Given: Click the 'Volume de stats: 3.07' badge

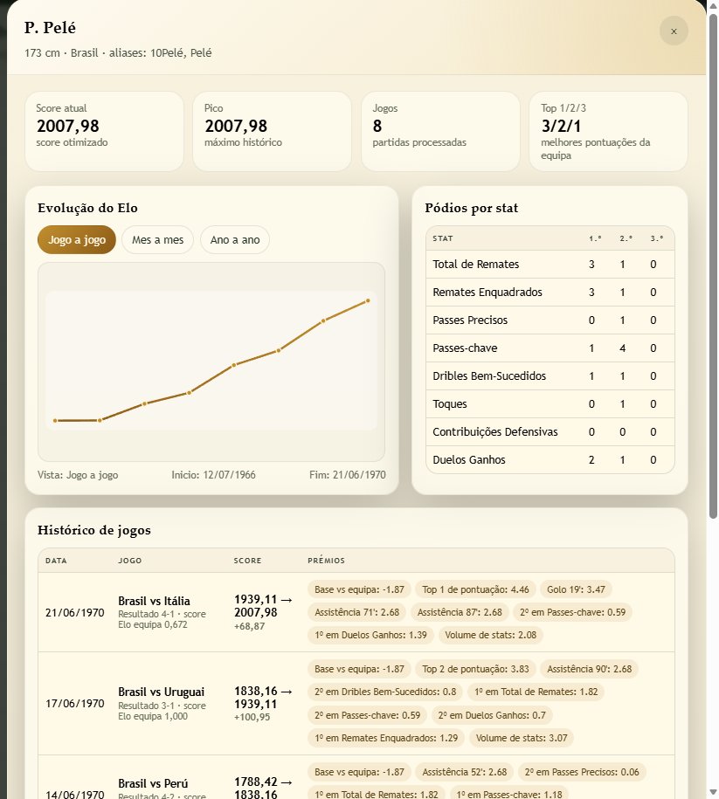Looking at the screenshot, I should point(522,738).
